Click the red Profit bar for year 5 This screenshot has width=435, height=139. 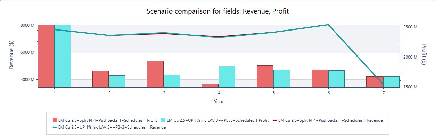click(x=265, y=76)
